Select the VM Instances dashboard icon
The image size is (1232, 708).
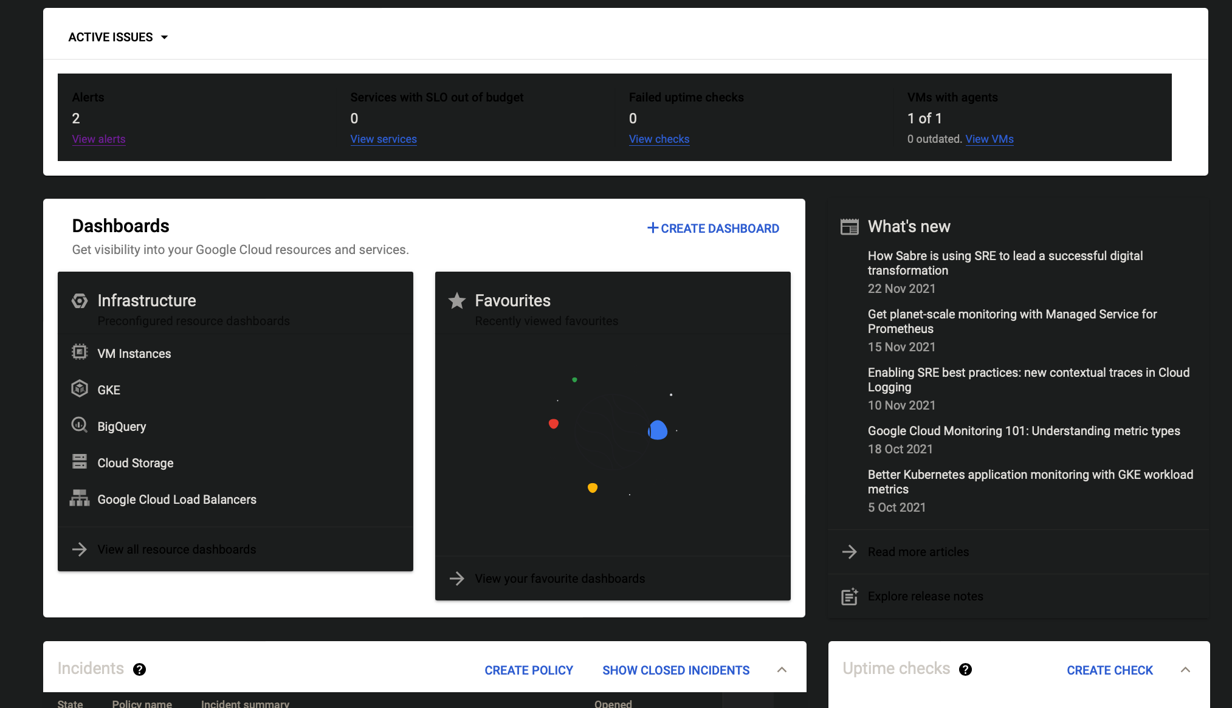(80, 352)
